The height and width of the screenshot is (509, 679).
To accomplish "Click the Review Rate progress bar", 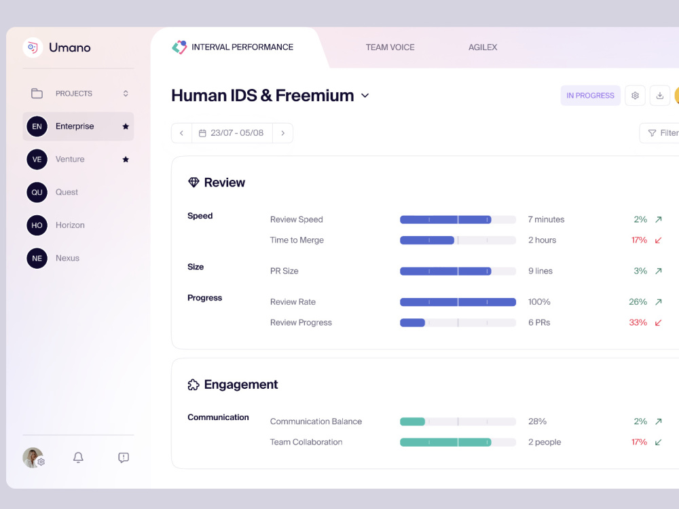I will (458, 302).
